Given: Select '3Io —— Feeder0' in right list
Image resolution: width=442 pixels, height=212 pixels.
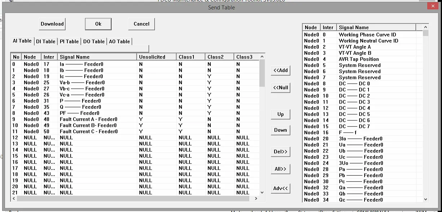Looking at the screenshot, I should (363, 139).
